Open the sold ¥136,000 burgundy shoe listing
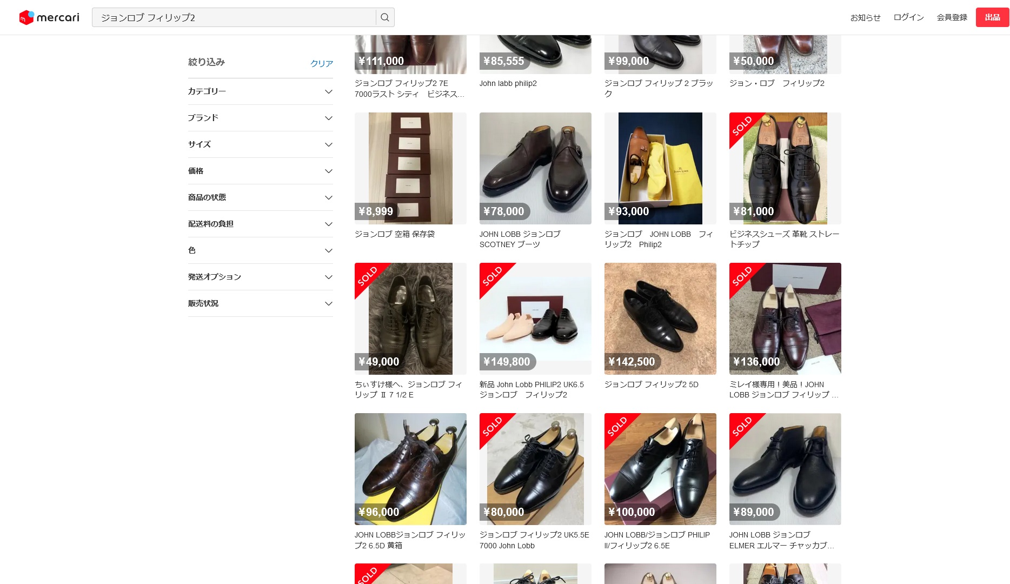Viewport: 1010px width, 584px height. (x=785, y=318)
